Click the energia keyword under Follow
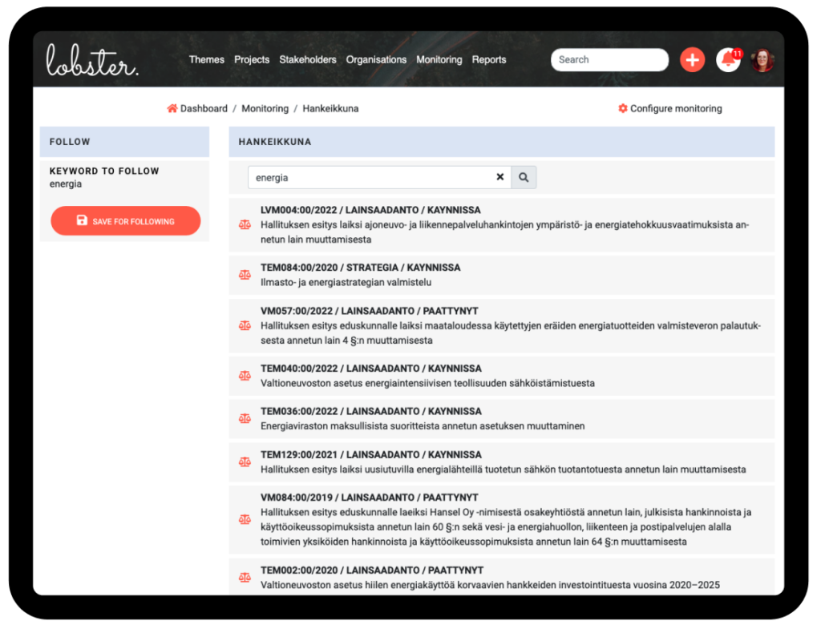The height and width of the screenshot is (633, 821). tap(66, 184)
